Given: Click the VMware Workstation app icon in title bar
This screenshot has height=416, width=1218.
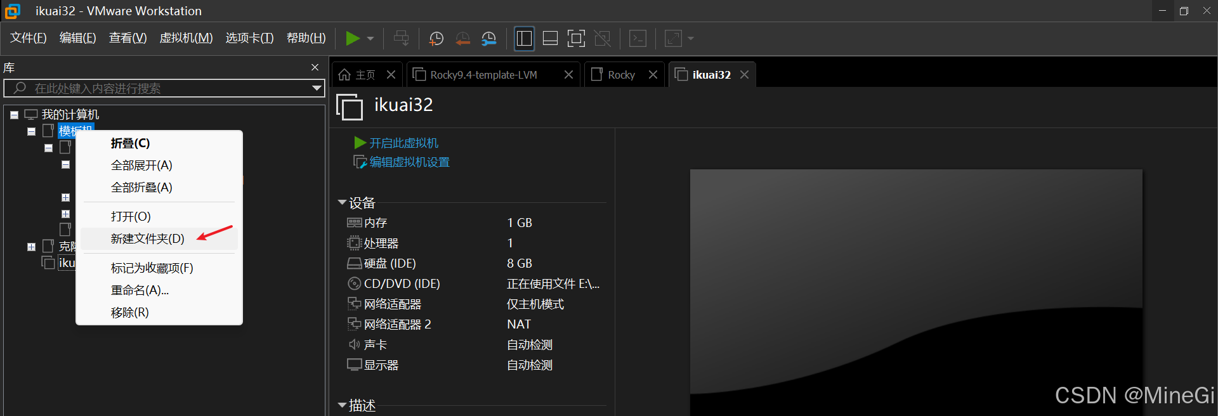Looking at the screenshot, I should (12, 11).
